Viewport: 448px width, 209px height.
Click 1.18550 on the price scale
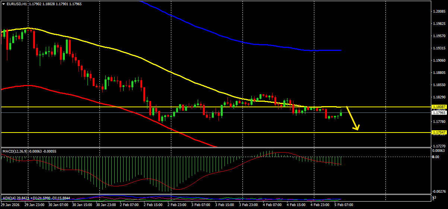(439, 85)
